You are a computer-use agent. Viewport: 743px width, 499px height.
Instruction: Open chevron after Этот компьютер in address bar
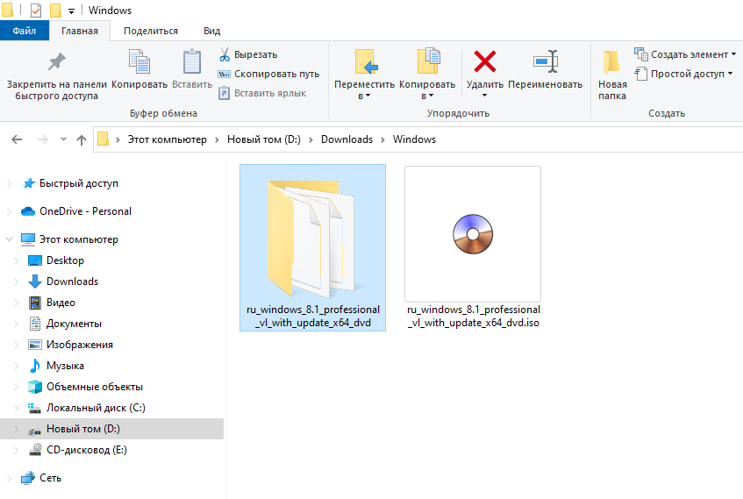point(217,139)
